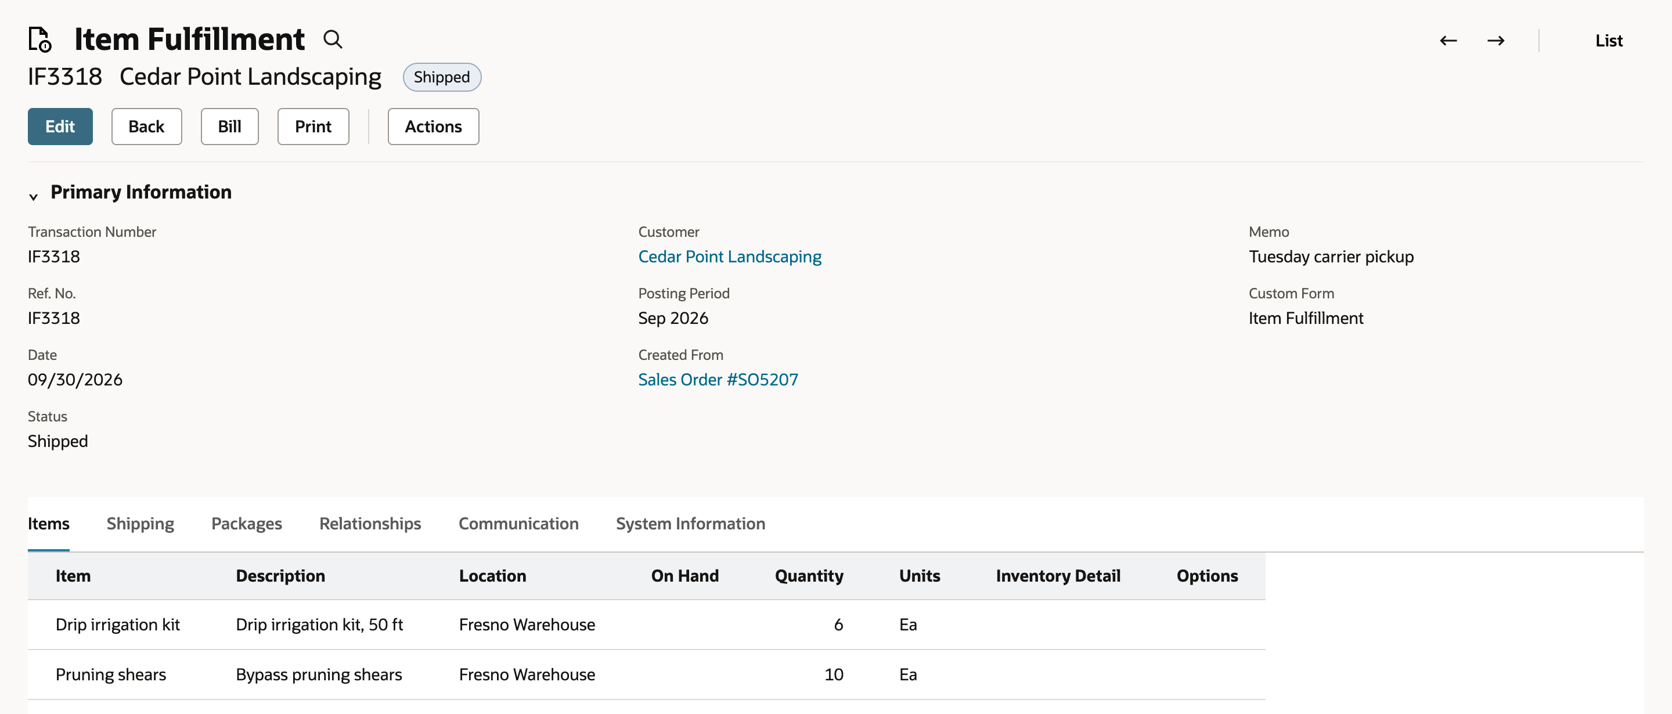
Task: Click the Custom Form value Item Fulfillment
Action: pos(1306,318)
